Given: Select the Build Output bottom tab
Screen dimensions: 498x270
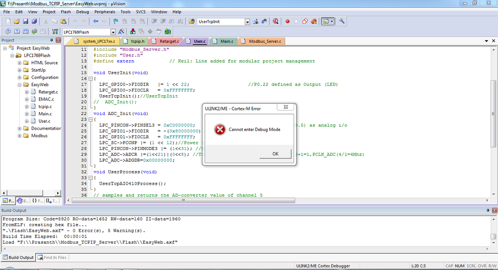Looking at the screenshot, I should [18, 258].
